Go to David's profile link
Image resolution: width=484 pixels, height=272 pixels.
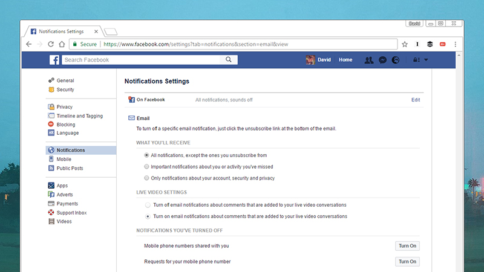click(x=324, y=60)
